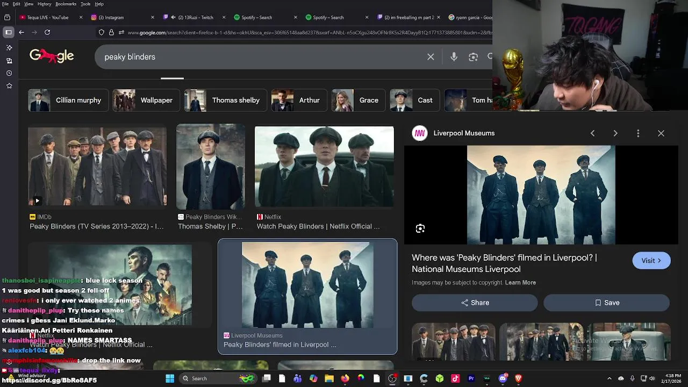The height and width of the screenshot is (387, 688).
Task: Switch to ryann garcia Google tab
Action: 471,17
